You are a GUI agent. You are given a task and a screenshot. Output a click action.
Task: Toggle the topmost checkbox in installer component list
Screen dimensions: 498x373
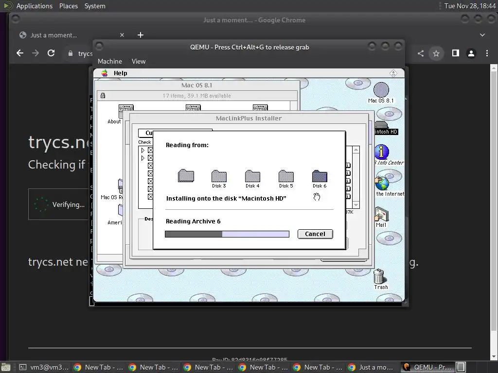(151, 150)
